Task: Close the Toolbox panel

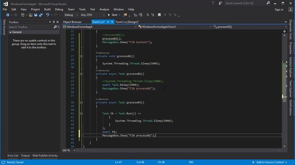Action: pos(58,22)
